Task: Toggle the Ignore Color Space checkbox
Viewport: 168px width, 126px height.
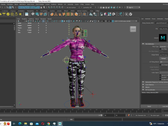Action: (x=160, y=75)
